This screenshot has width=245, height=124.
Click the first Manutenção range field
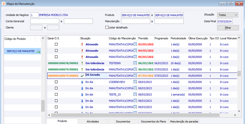point(136,21)
